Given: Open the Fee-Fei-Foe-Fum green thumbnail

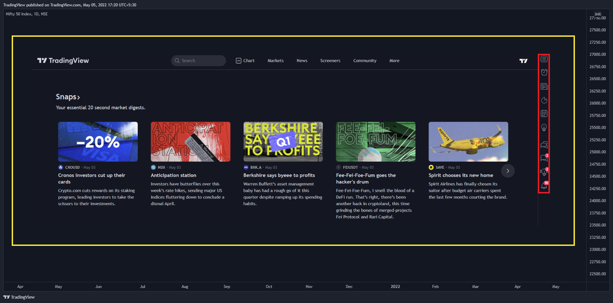Looking at the screenshot, I should (376, 142).
